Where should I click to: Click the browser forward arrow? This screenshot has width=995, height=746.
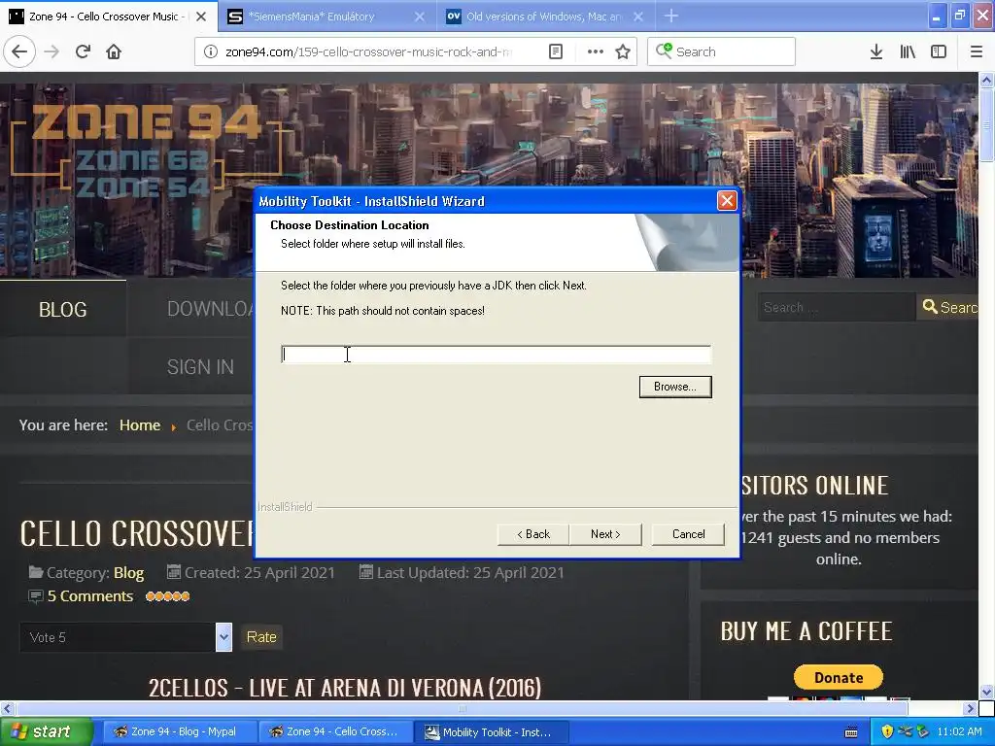(x=51, y=51)
